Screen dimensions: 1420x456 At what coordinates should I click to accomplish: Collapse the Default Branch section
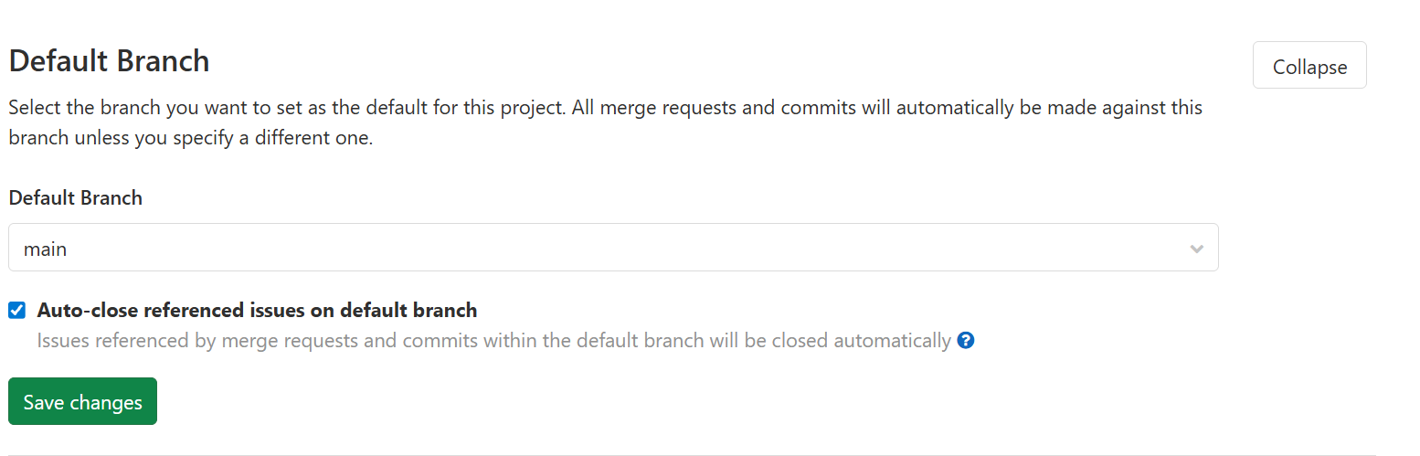(1309, 66)
